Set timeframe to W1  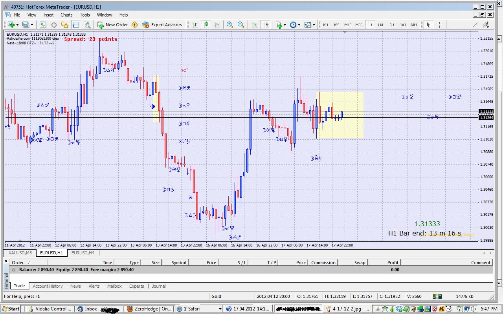tap(403, 25)
